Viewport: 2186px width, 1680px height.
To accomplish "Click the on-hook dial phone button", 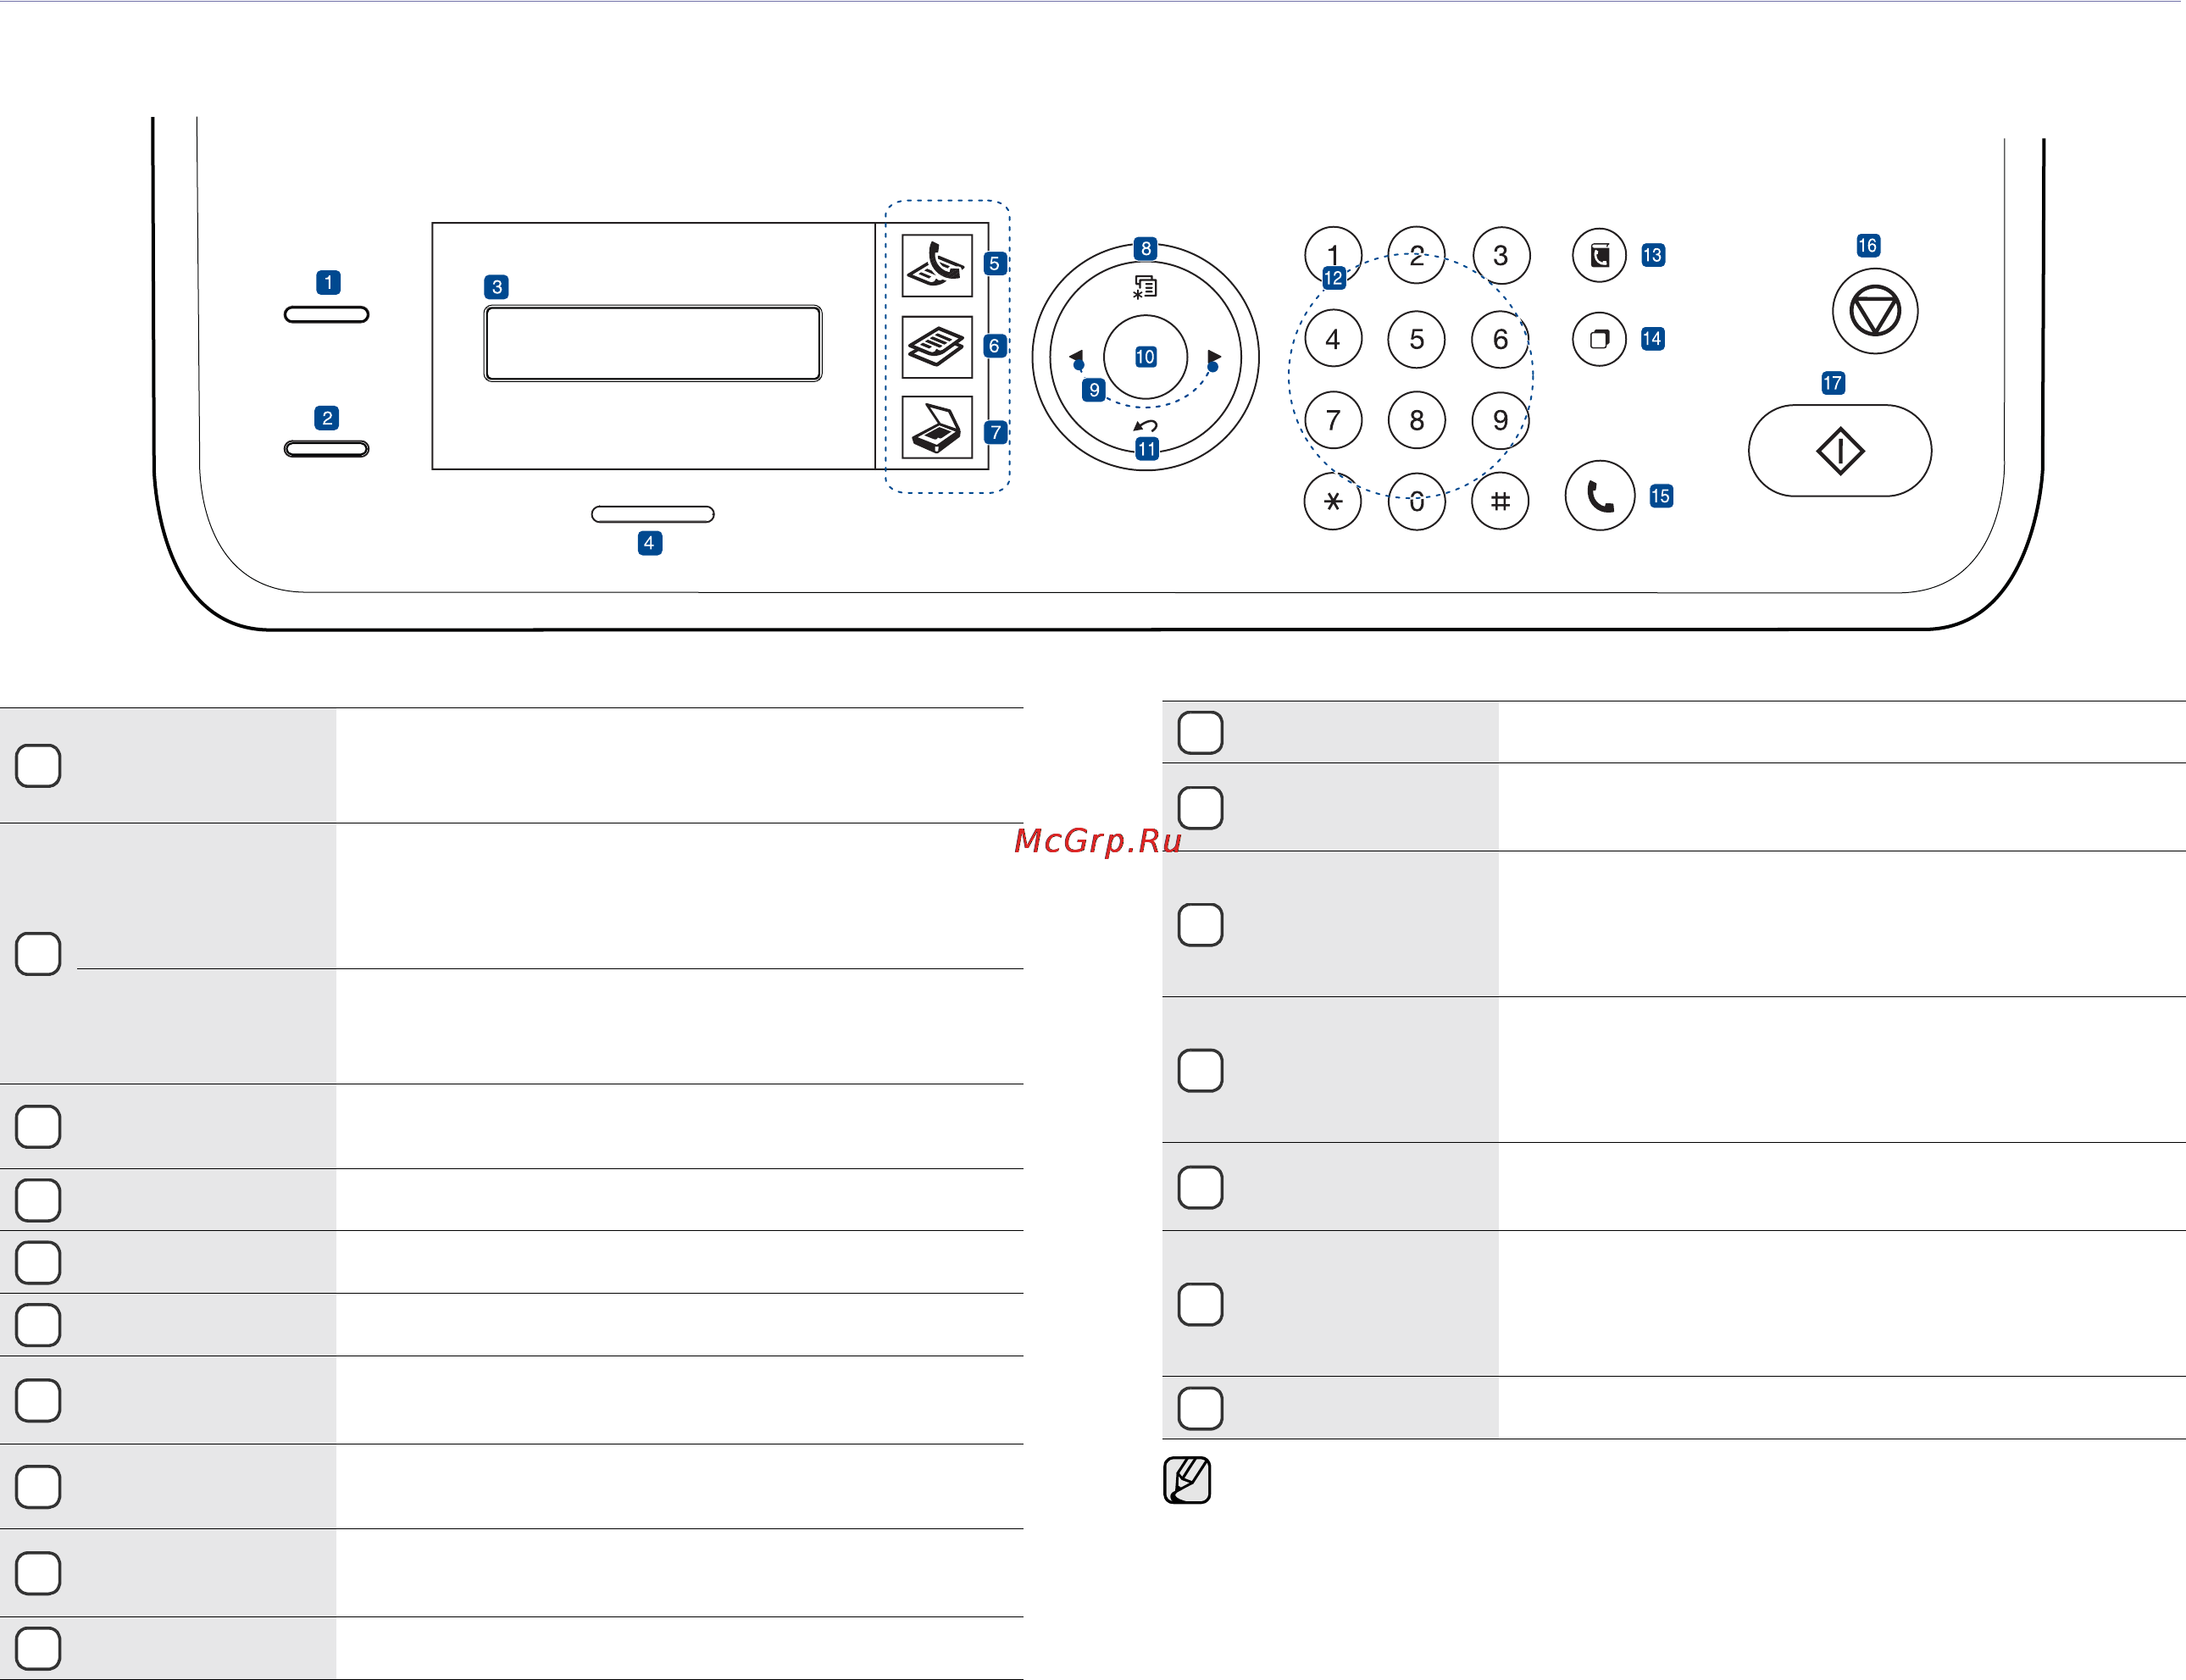I will coord(1600,496).
